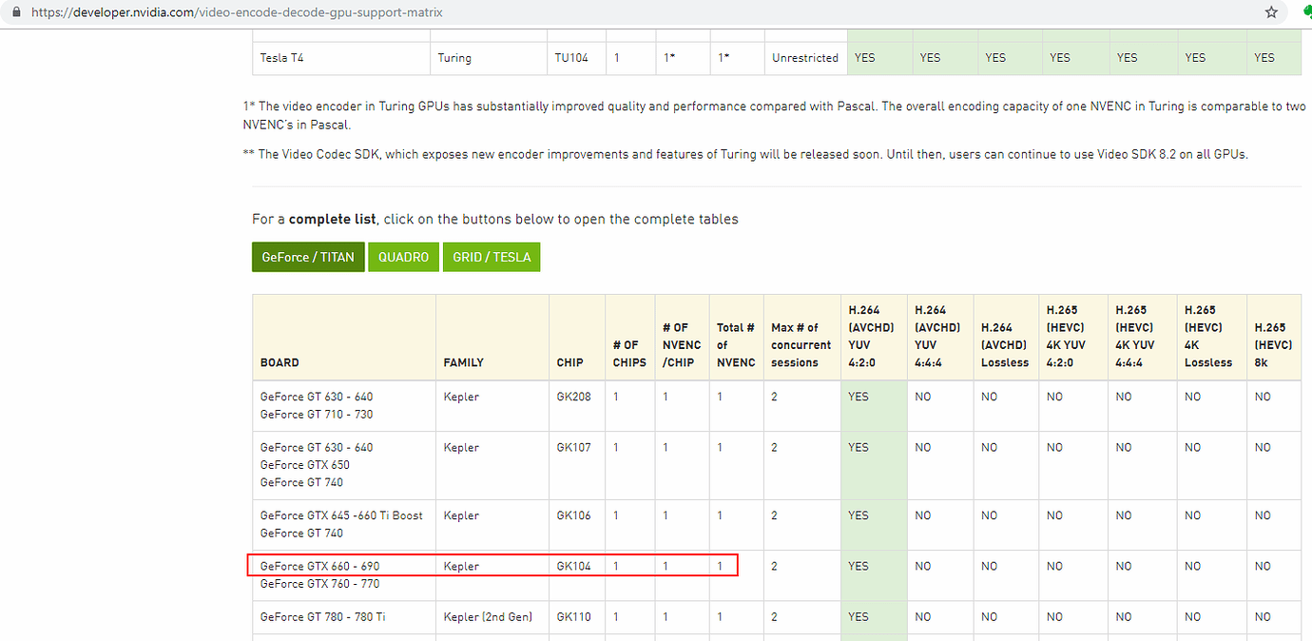Click the URL in the address bar
1312x641 pixels.
pos(237,13)
